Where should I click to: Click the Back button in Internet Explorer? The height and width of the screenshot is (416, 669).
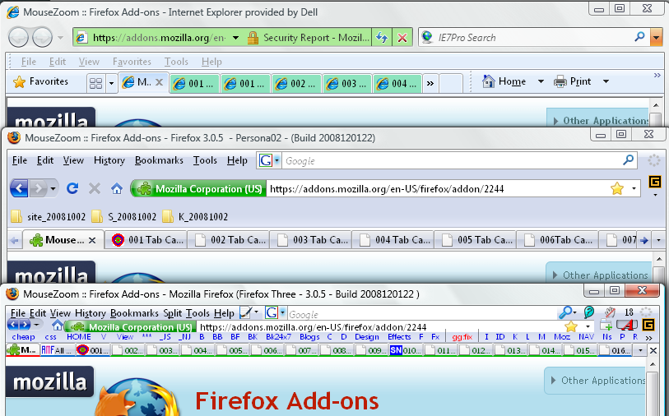(18, 38)
